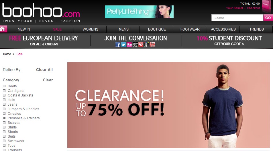Go to the home page icon
The height and width of the screenshot is (151, 273).
tap(3, 29)
